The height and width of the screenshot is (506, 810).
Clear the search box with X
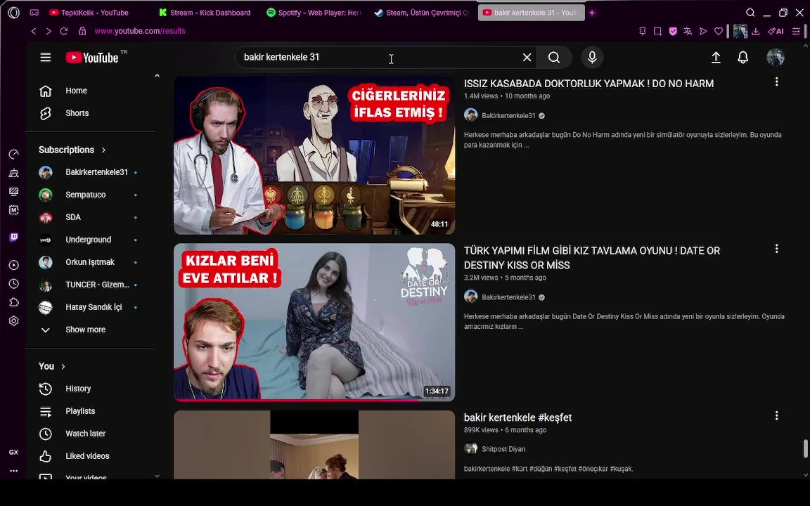527,58
